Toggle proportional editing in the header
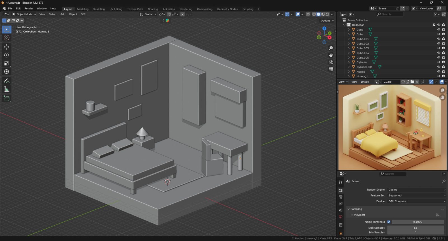Viewport: 448px width, 241px height. (183, 14)
